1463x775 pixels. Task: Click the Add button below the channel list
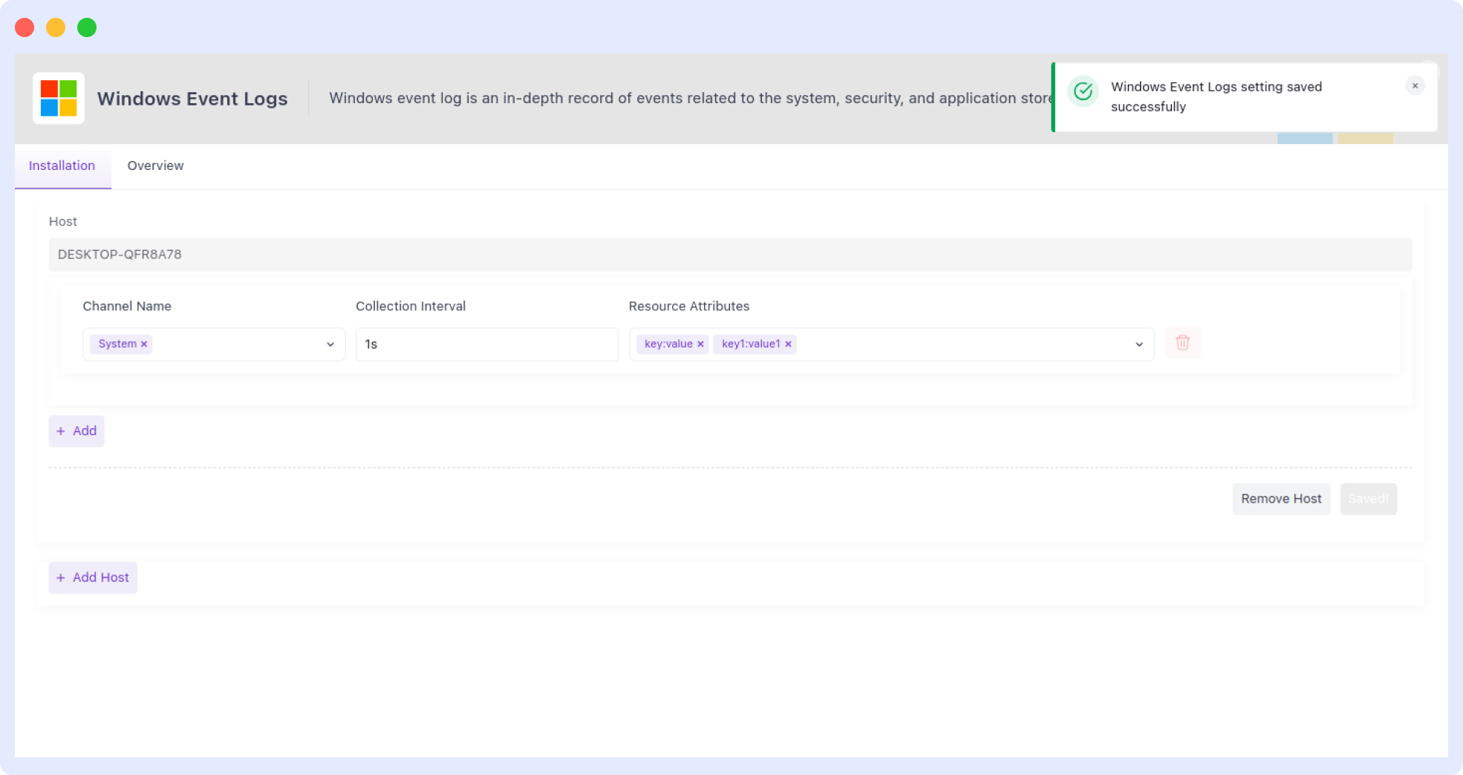click(76, 431)
